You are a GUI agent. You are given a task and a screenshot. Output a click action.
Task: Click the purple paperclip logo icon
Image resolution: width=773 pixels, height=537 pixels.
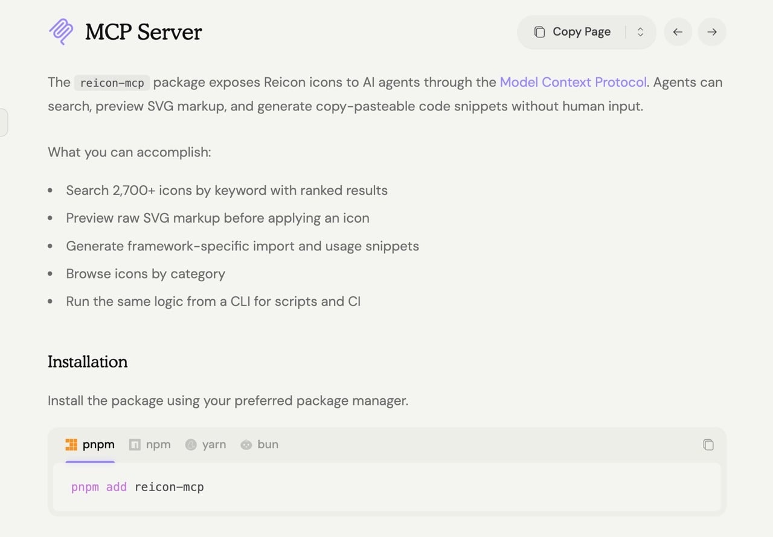point(61,31)
